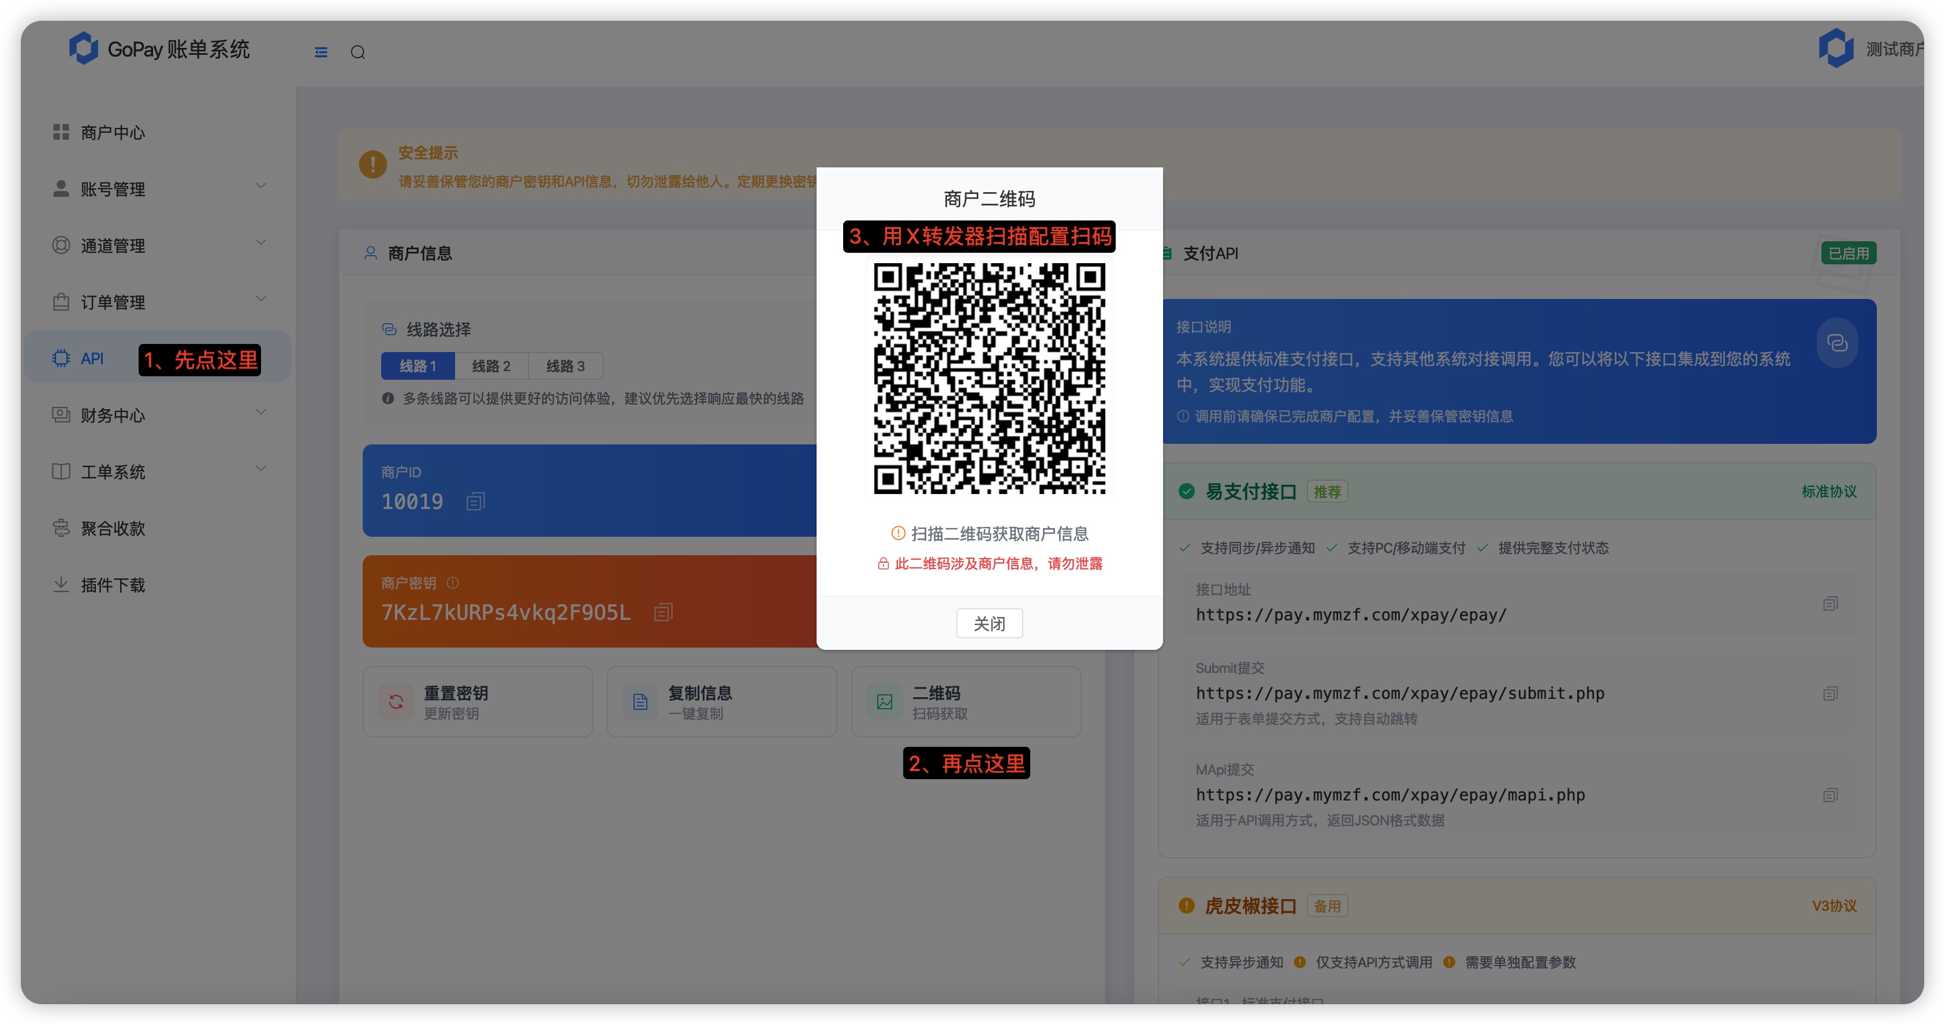Click 复制信息 button

click(722, 702)
